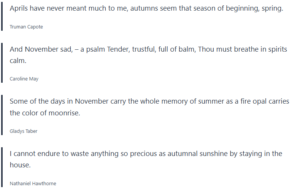Open the Nathaniel Hawthorne author name
The height and width of the screenshot is (189, 308).
click(33, 184)
